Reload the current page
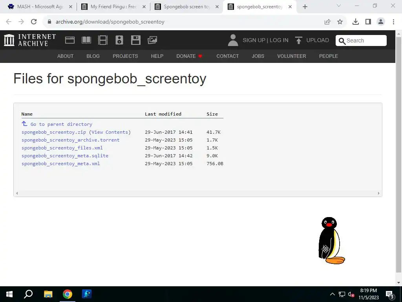 point(34,22)
